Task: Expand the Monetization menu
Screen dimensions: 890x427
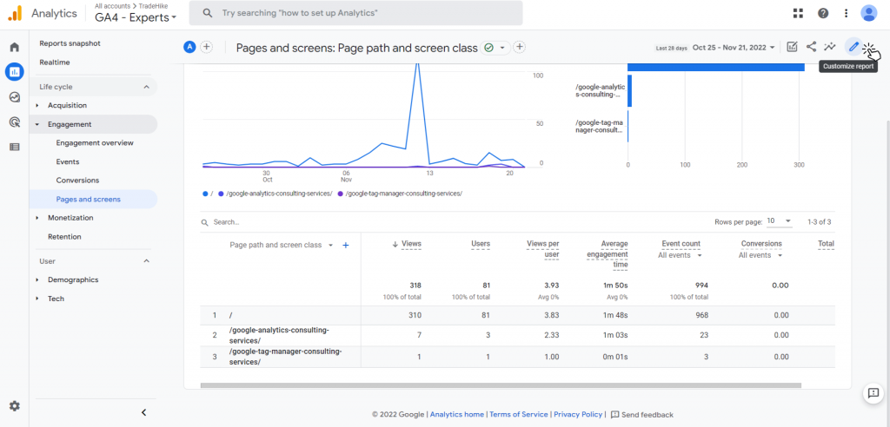Action: (x=70, y=218)
